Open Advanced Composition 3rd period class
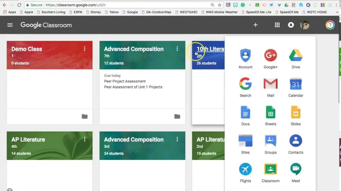 tap(134, 140)
